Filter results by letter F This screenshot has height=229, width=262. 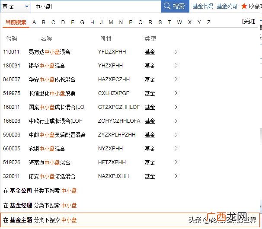tap(72, 22)
